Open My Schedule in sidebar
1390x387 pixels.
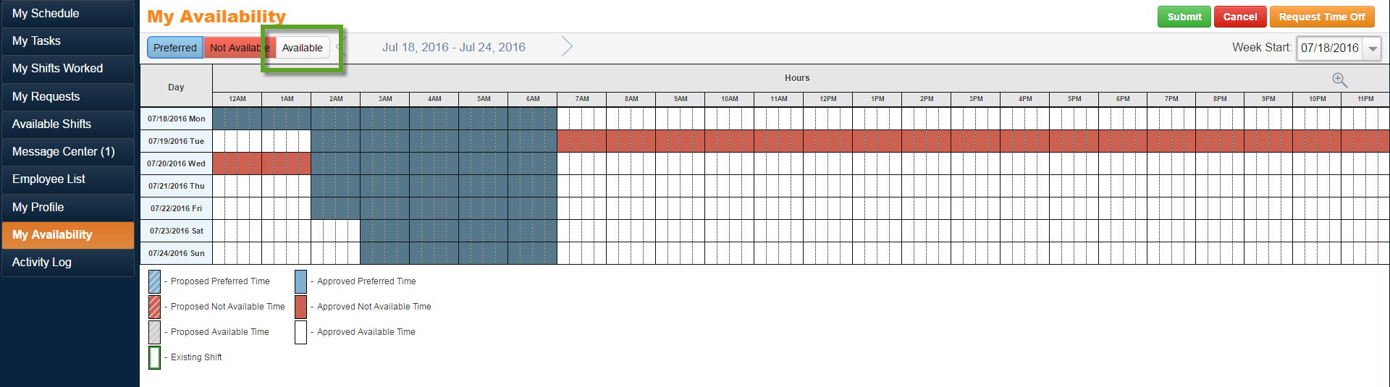67,14
